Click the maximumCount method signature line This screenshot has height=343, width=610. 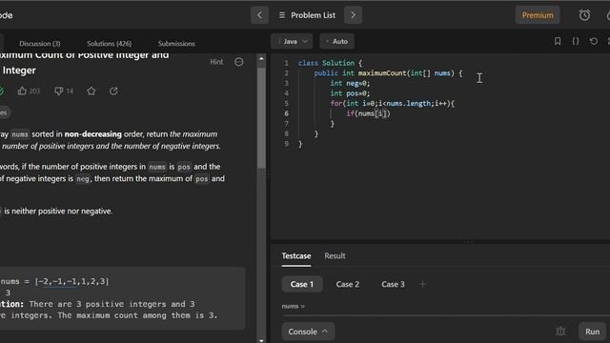click(x=388, y=73)
